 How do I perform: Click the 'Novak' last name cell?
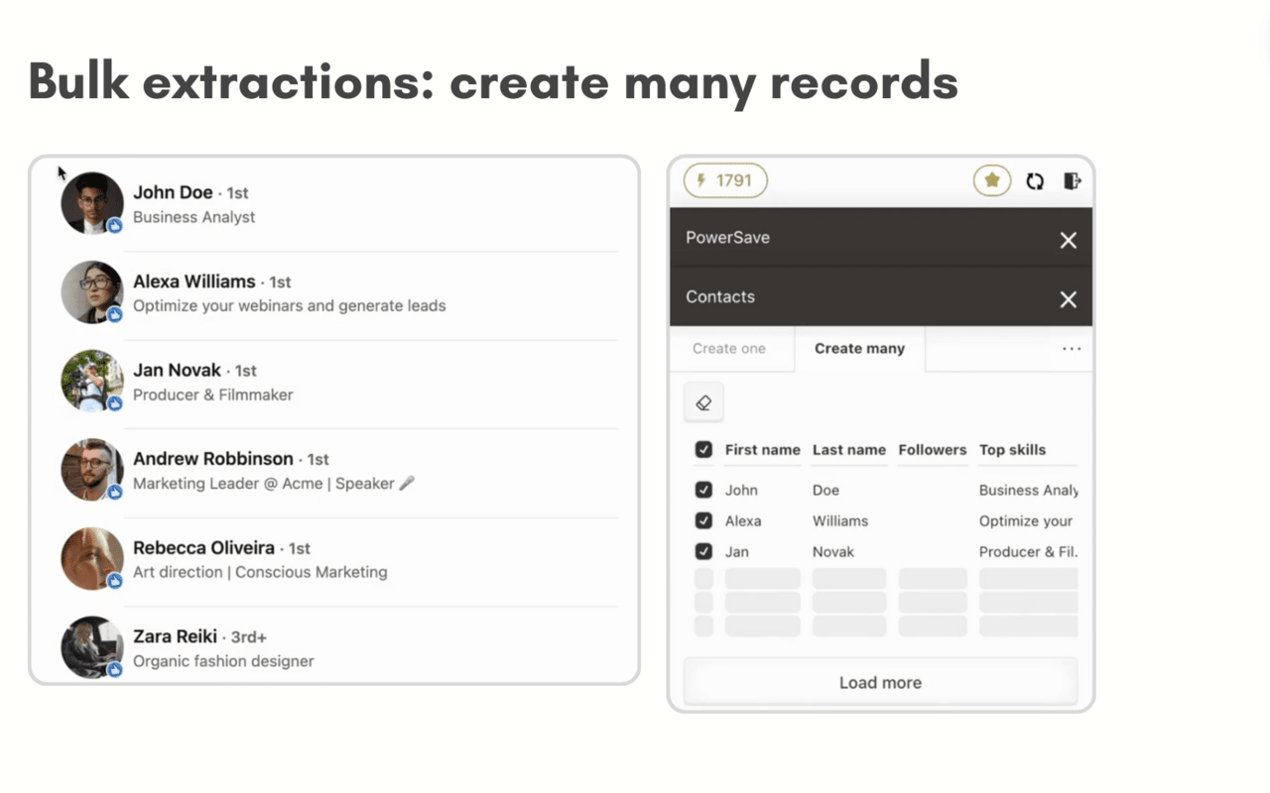pyautogui.click(x=833, y=551)
